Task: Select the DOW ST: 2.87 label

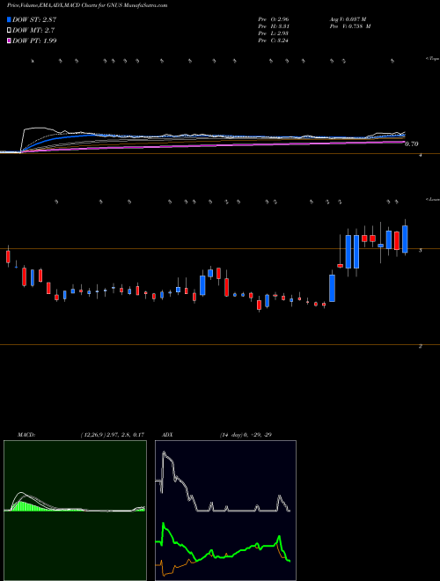Action: click(34, 19)
